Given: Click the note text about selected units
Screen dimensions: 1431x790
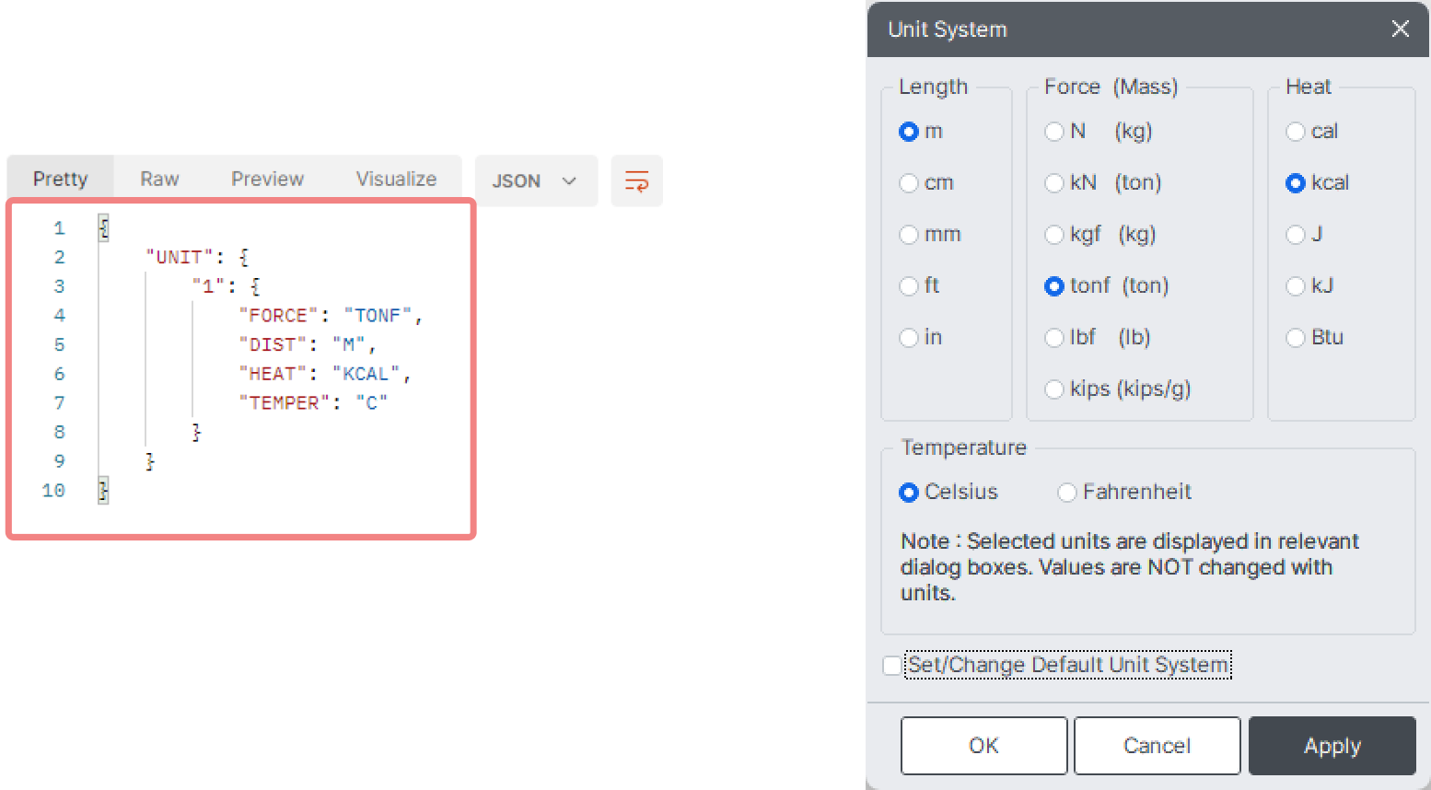Looking at the screenshot, I should coord(1130,567).
